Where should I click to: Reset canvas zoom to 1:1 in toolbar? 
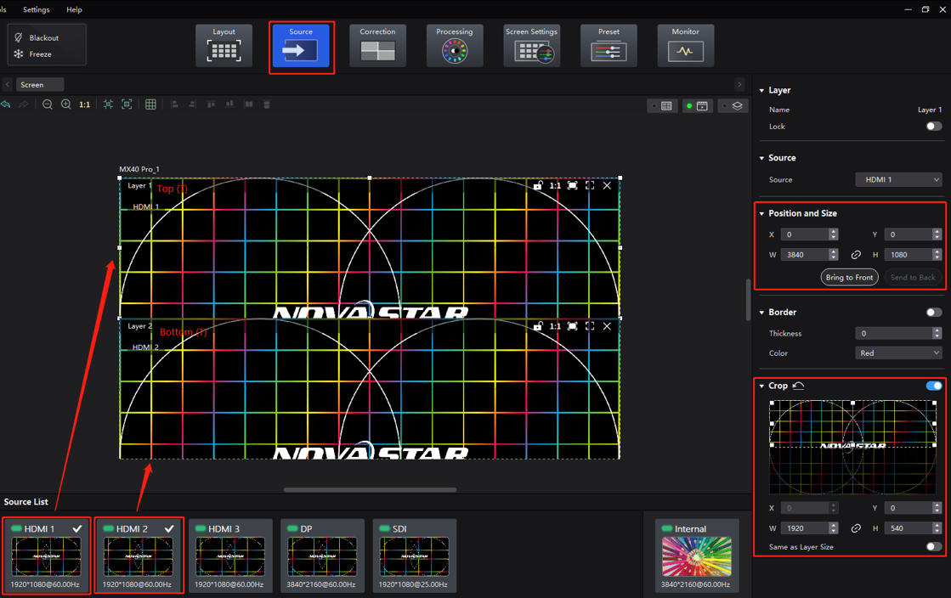tap(84, 104)
